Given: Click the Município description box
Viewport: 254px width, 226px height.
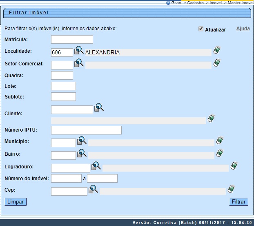Looking at the screenshot, I should [152, 143].
